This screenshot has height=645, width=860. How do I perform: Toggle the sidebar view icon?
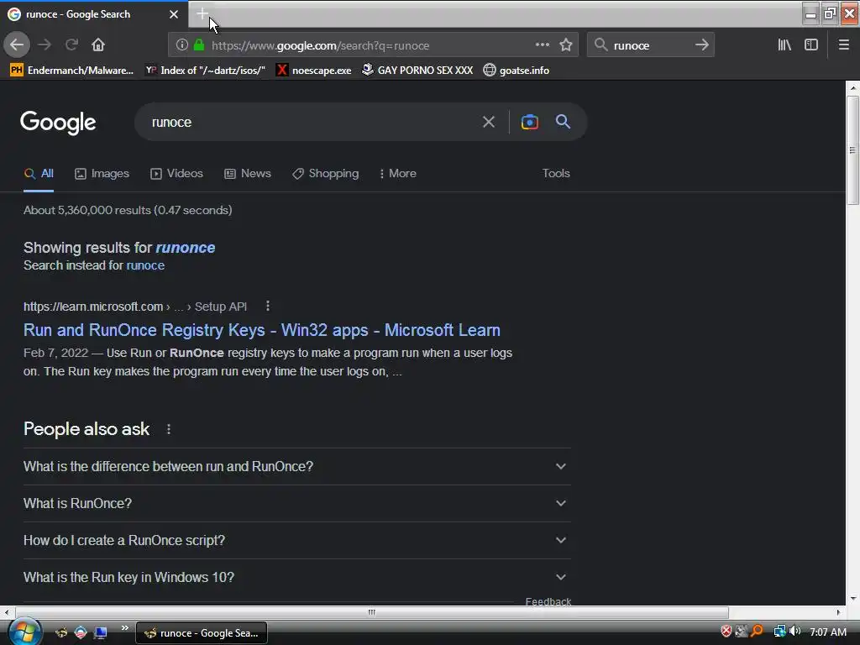pyautogui.click(x=811, y=45)
